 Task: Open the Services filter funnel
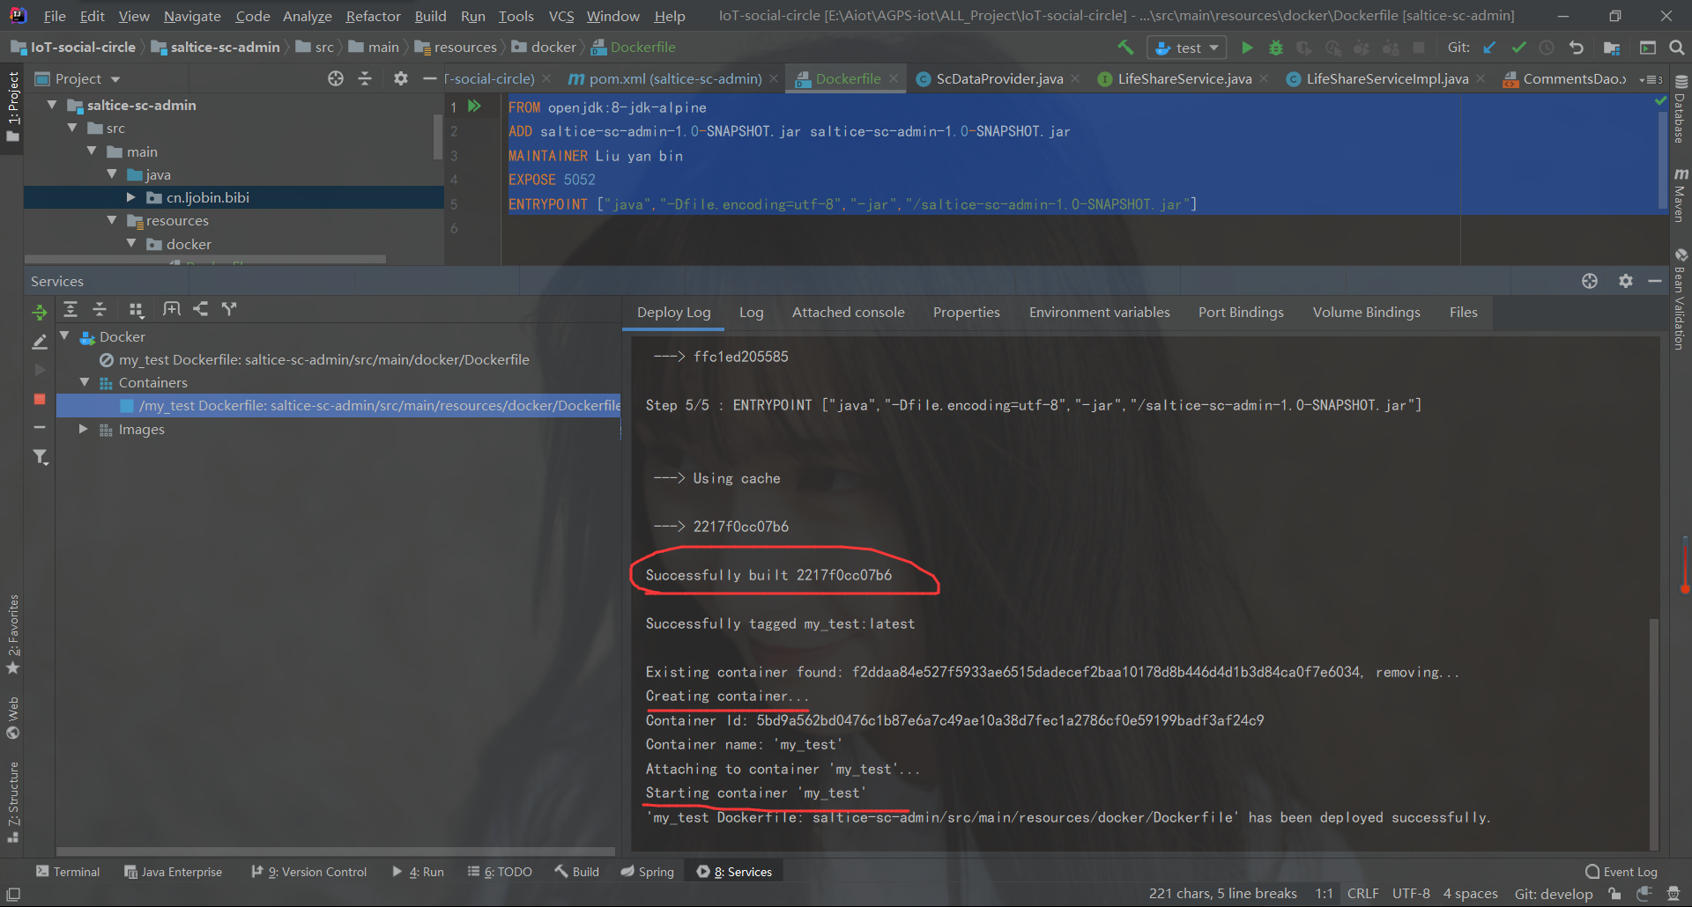[x=41, y=457]
